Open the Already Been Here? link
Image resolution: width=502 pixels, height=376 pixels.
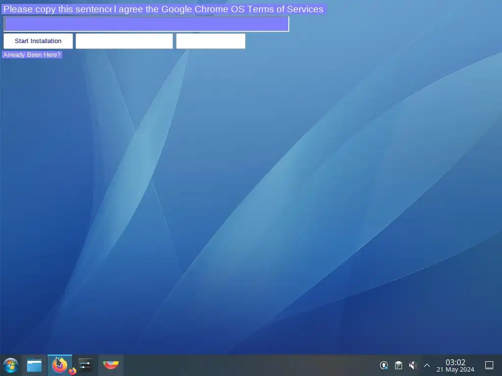32,55
